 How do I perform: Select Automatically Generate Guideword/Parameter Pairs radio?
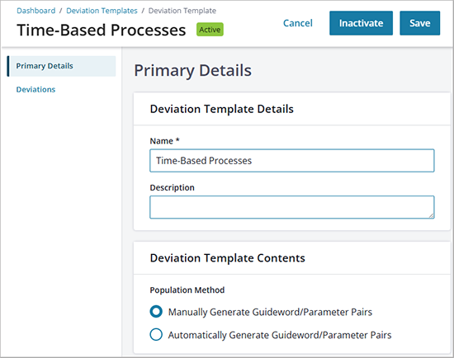156,335
